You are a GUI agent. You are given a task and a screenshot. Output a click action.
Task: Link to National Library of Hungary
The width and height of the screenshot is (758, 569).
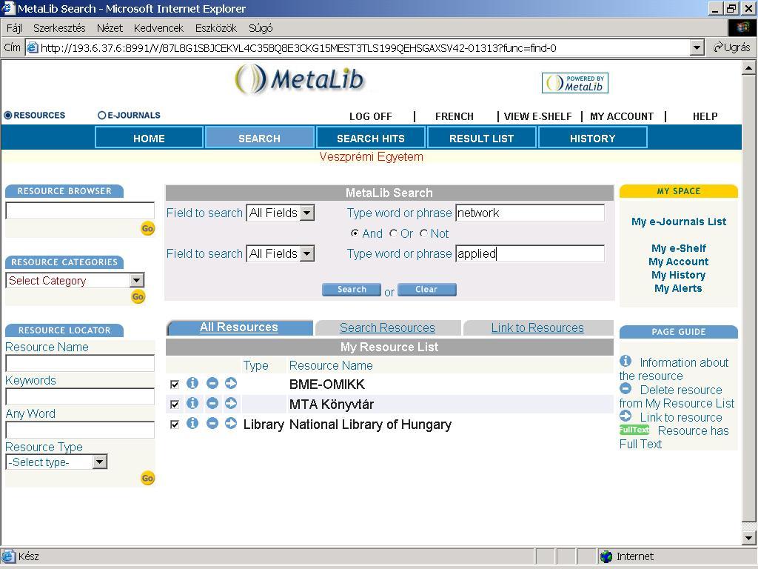pos(231,423)
